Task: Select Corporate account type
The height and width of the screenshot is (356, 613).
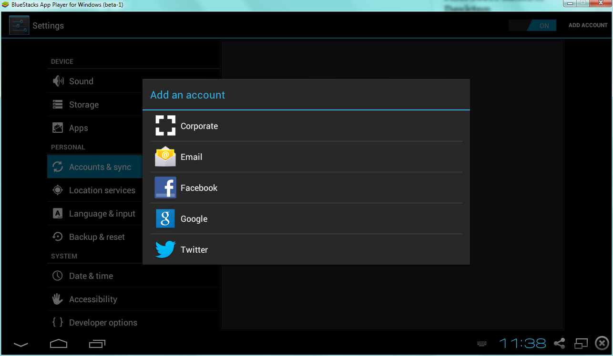Action: pos(306,126)
